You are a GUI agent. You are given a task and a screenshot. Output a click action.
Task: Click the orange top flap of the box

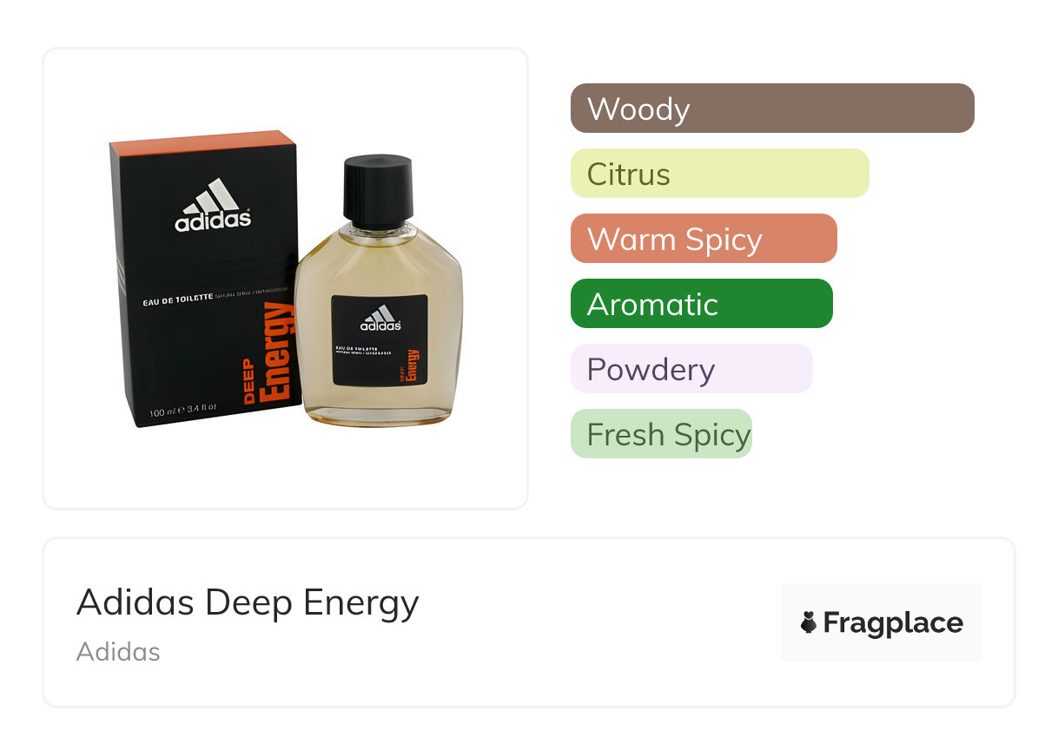201,144
